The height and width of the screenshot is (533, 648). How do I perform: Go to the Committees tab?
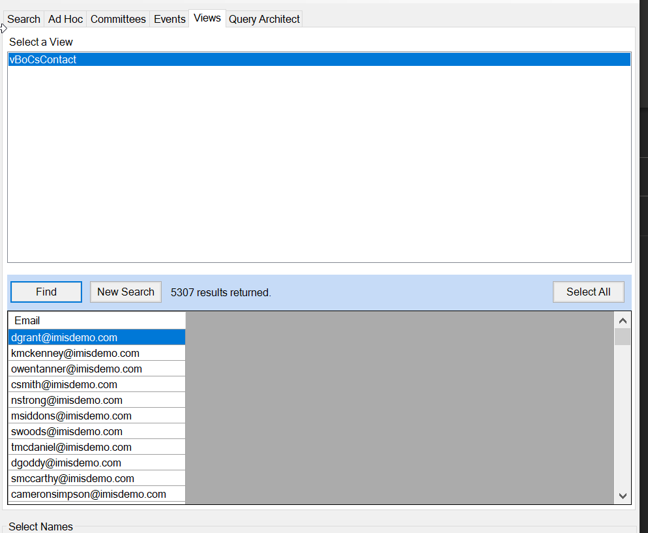point(118,20)
